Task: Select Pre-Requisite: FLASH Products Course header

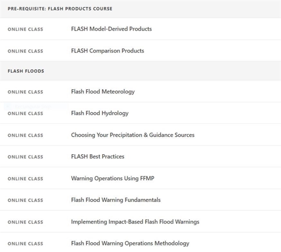Action: [60, 9]
